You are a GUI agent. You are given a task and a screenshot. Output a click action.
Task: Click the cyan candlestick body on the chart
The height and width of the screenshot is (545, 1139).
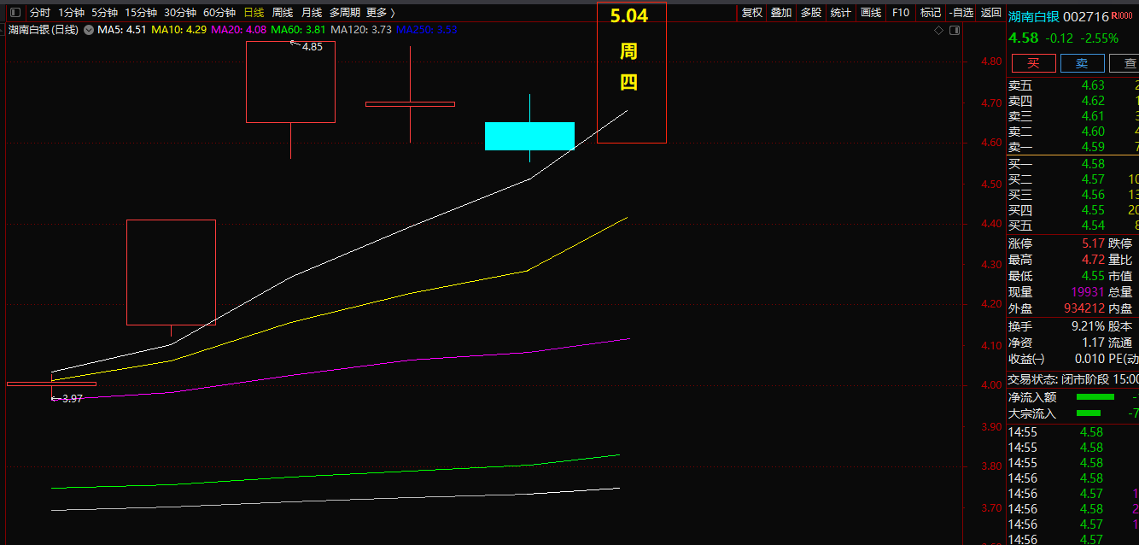point(529,137)
